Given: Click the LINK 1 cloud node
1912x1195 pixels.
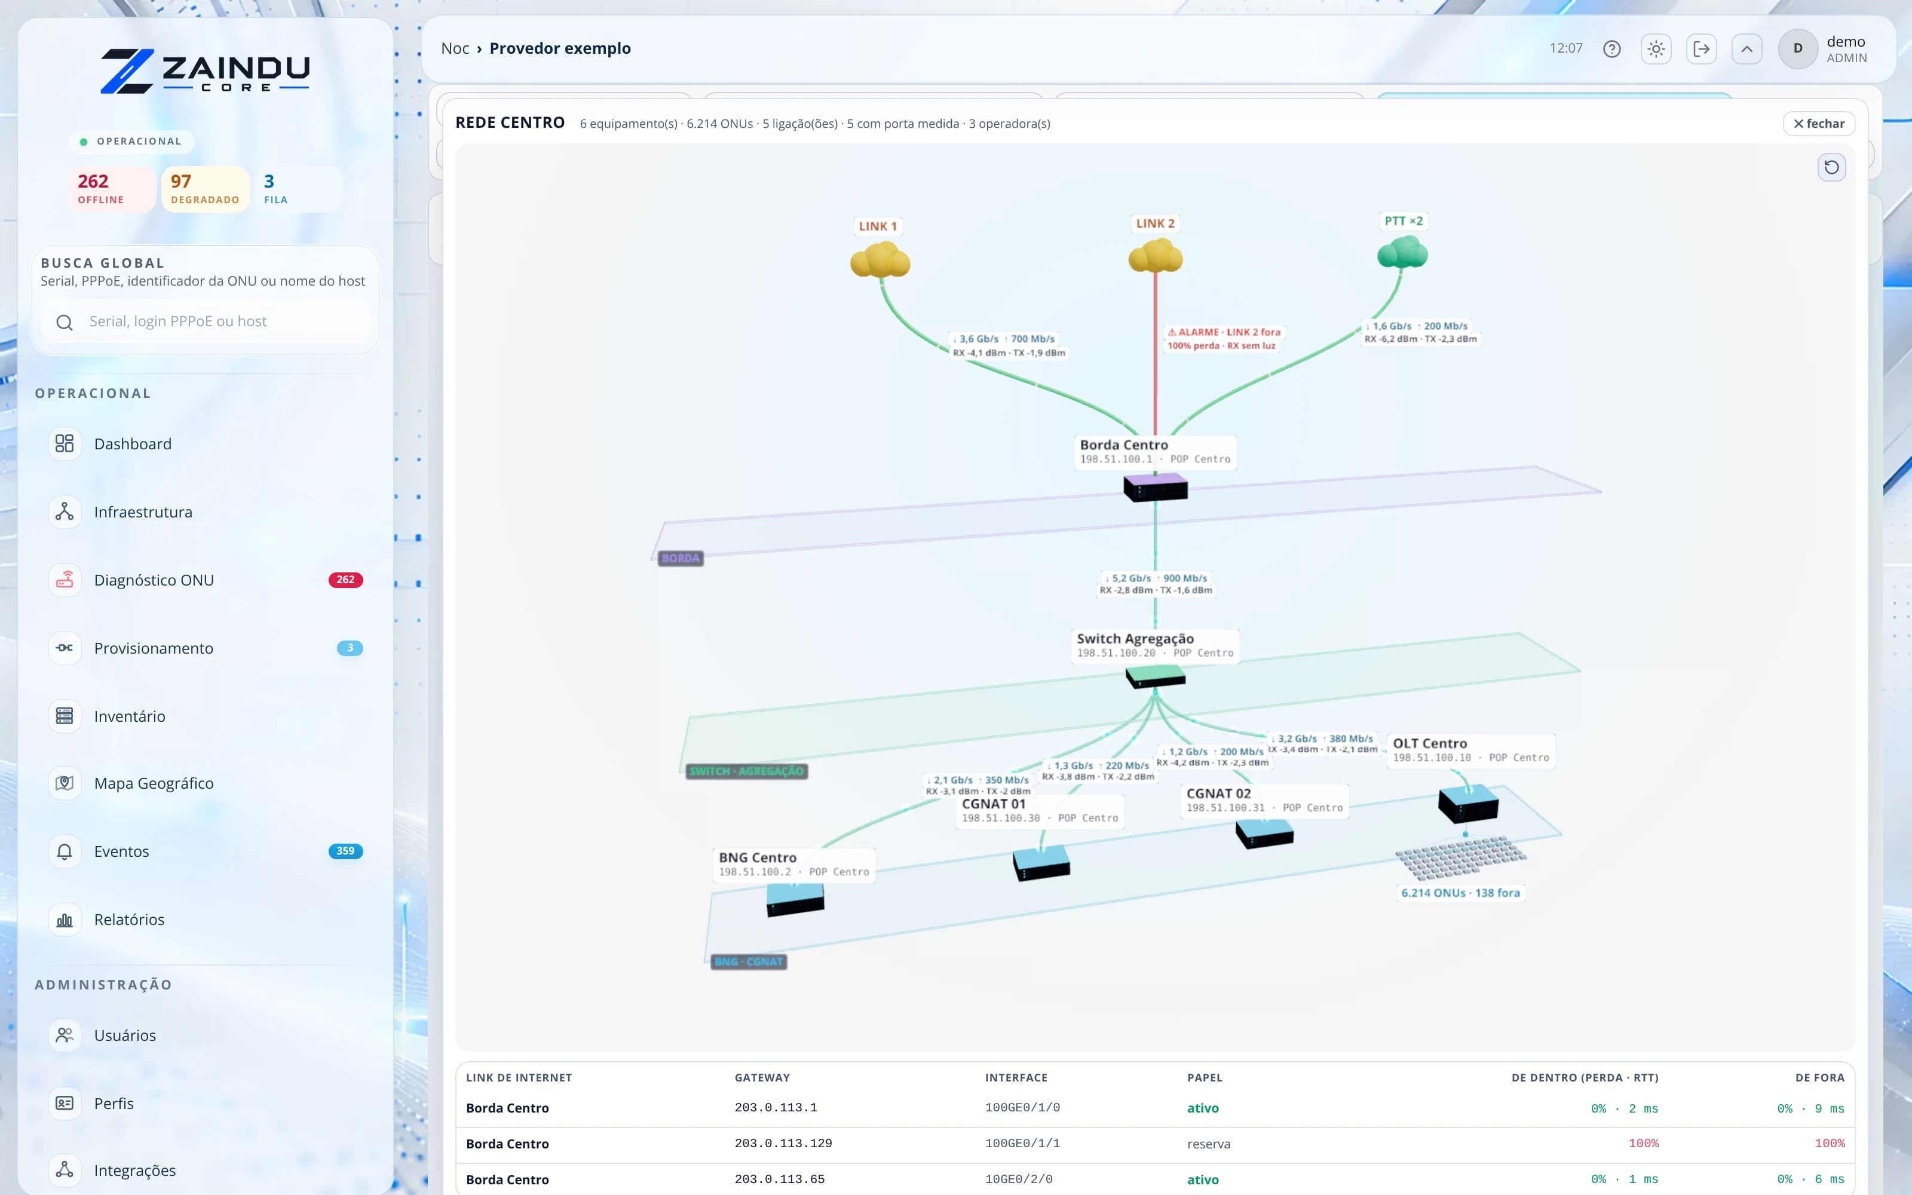Looking at the screenshot, I should pyautogui.click(x=880, y=259).
